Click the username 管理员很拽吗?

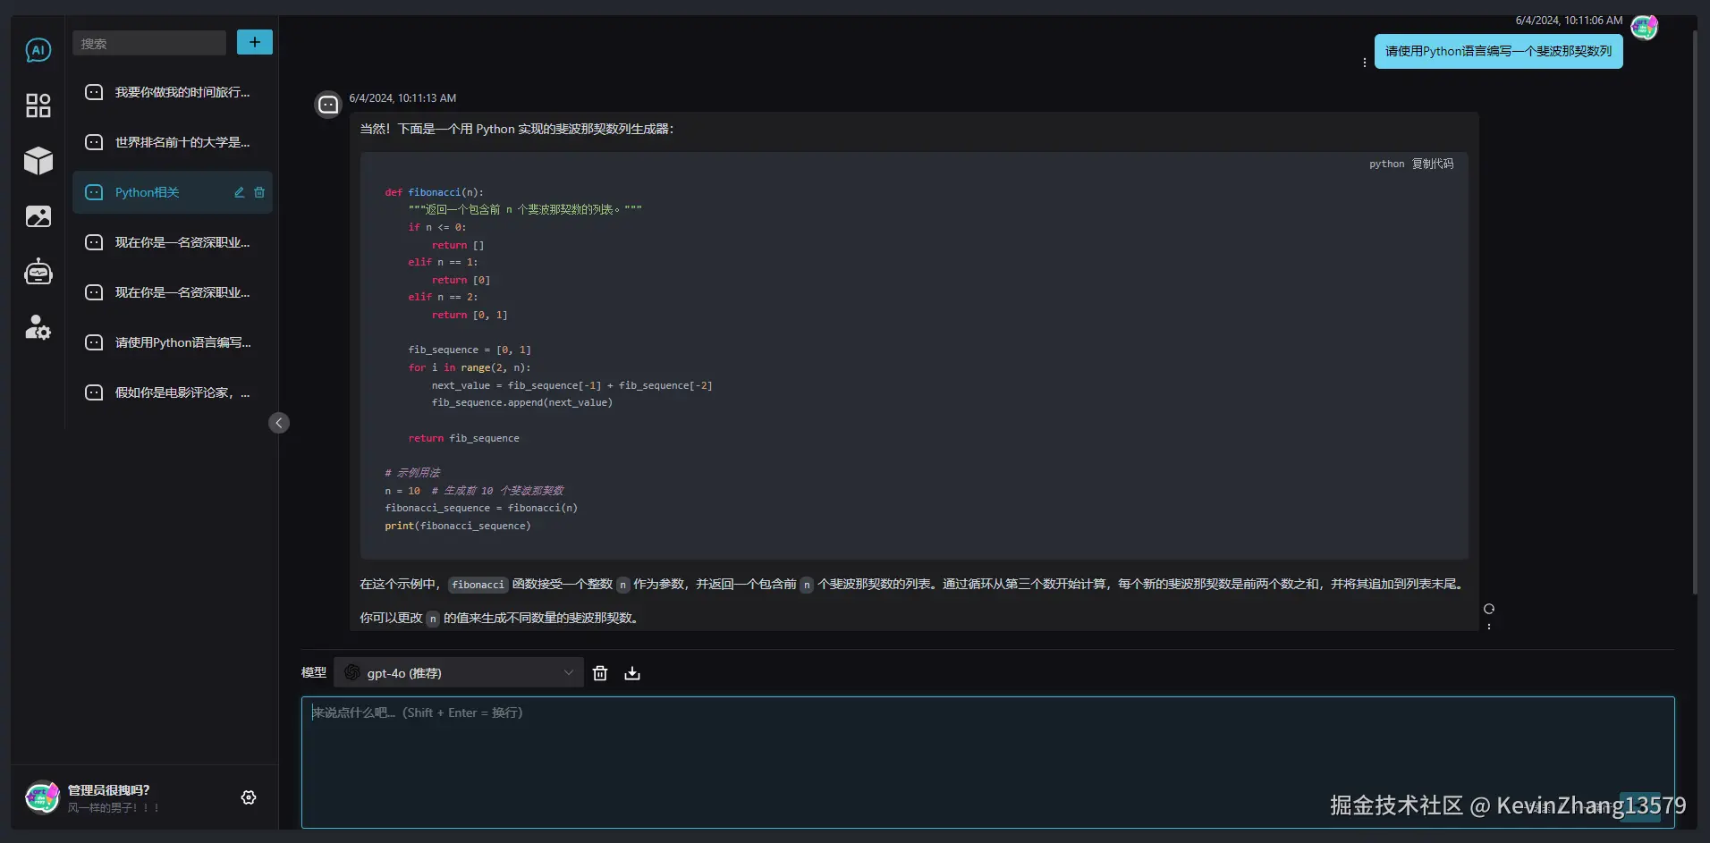(109, 790)
